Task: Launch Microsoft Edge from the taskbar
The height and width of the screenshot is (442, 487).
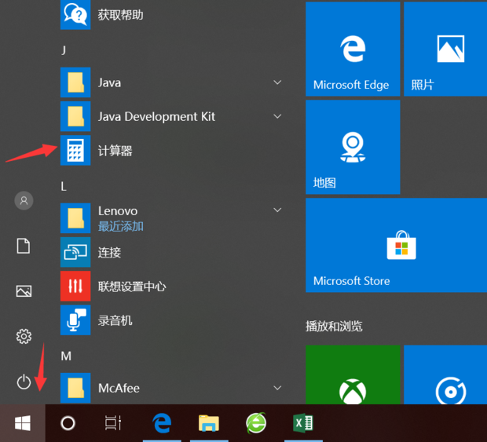Action: [x=162, y=423]
